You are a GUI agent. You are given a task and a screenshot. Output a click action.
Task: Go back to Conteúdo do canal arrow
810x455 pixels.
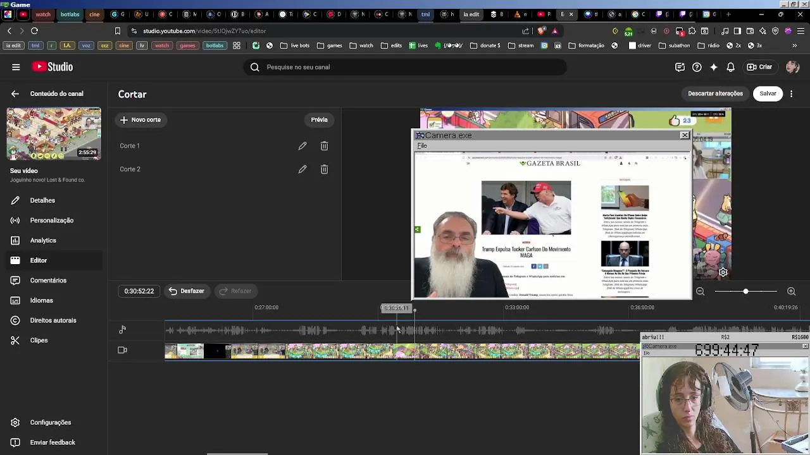pos(15,94)
